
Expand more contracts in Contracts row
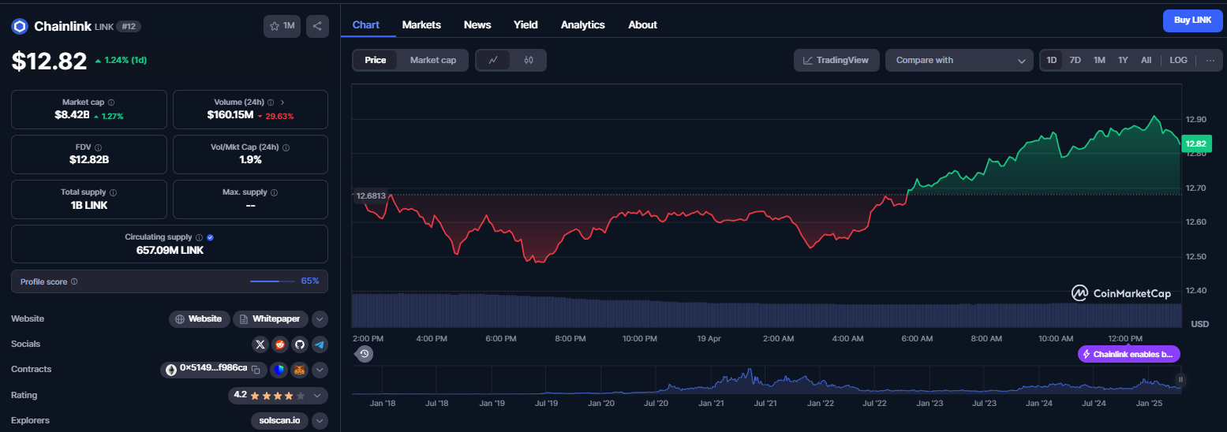tap(320, 370)
